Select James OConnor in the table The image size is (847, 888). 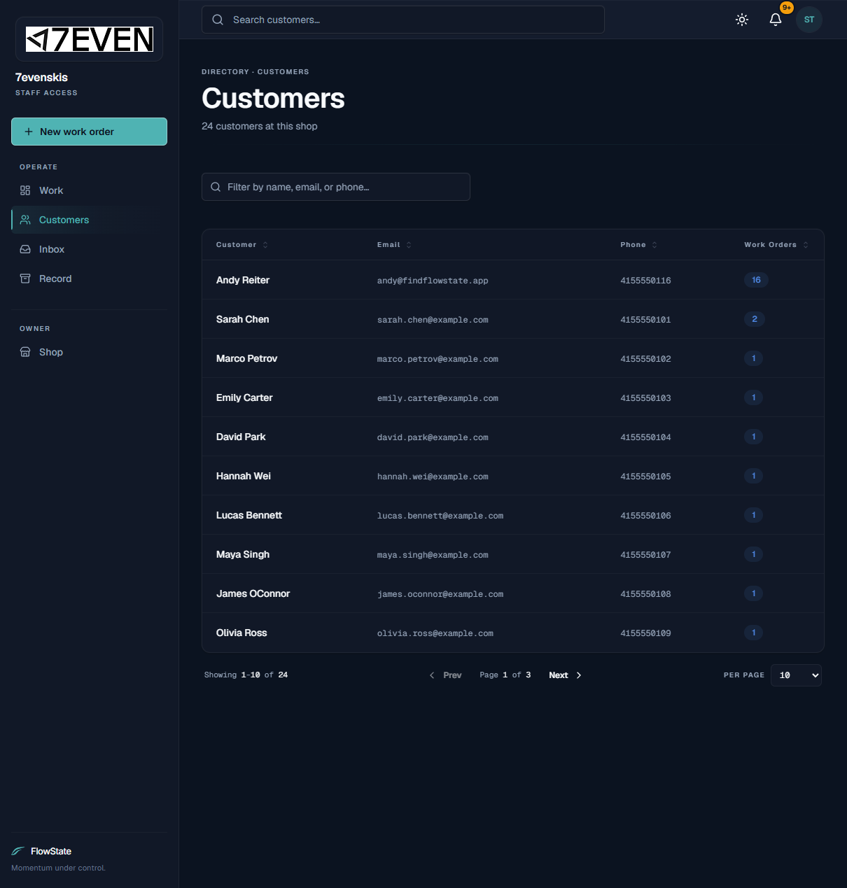coord(253,593)
